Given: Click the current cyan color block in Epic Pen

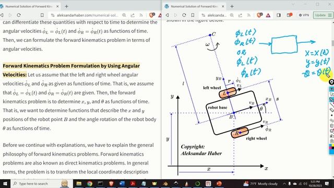Looking at the screenshot, I should click(x=332, y=151).
